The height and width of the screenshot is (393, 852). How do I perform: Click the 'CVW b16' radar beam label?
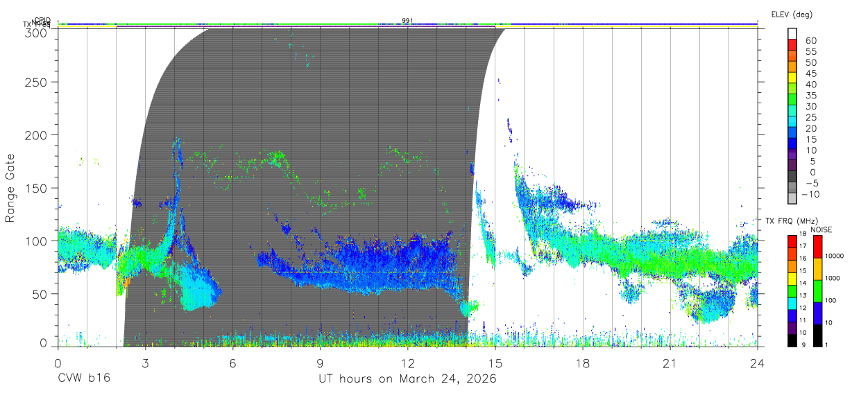point(83,379)
